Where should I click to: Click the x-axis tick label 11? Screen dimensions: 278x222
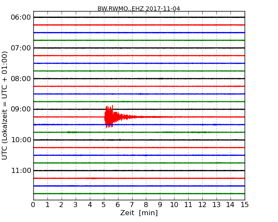188,204
